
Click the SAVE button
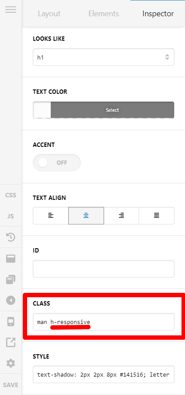tap(10, 385)
